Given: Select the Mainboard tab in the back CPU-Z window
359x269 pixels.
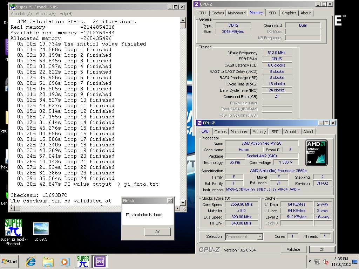Looking at the screenshot, I should point(237,13).
